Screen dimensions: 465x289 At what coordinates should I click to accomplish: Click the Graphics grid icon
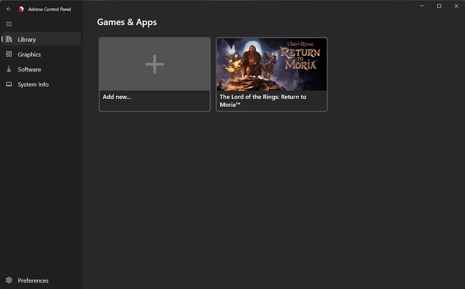tap(9, 54)
